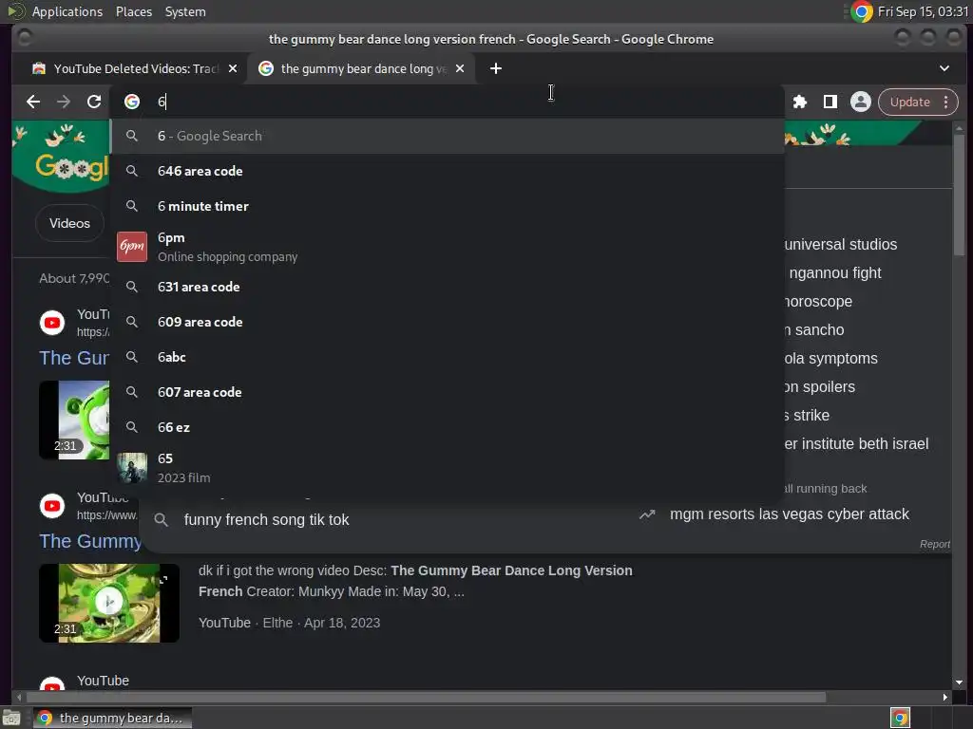Click the clock showing Fri Sep 15
The image size is (973, 729).
click(923, 11)
